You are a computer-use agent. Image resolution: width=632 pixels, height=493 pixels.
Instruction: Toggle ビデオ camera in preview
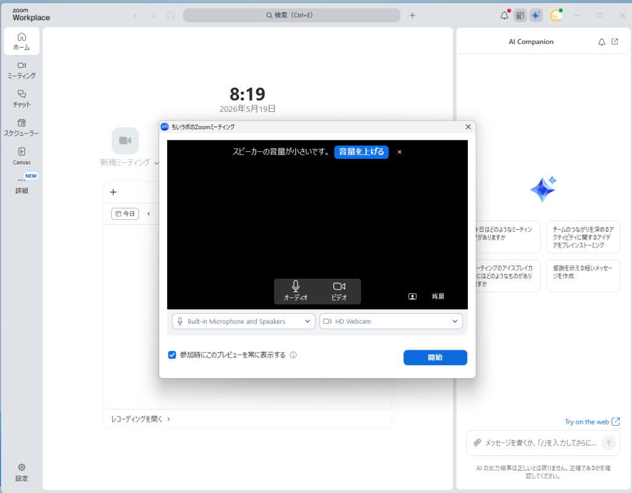click(x=339, y=291)
